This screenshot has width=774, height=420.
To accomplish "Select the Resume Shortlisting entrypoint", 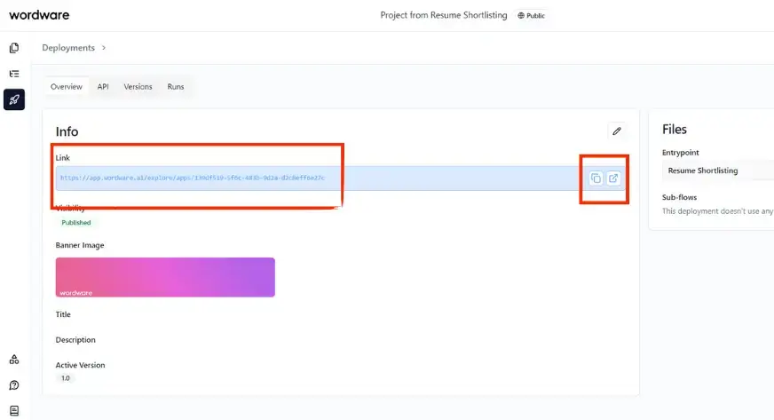I will (718, 170).
